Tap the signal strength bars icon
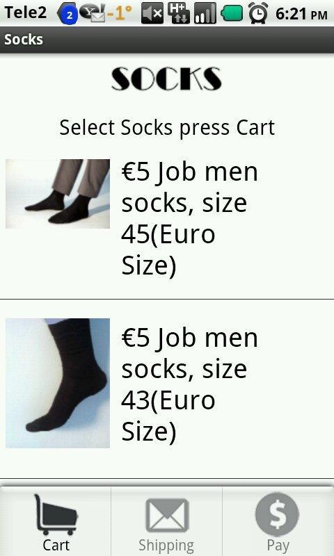 205,13
